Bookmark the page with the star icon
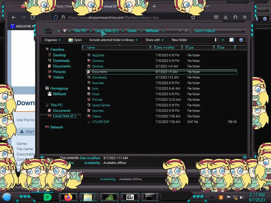 coord(193,17)
